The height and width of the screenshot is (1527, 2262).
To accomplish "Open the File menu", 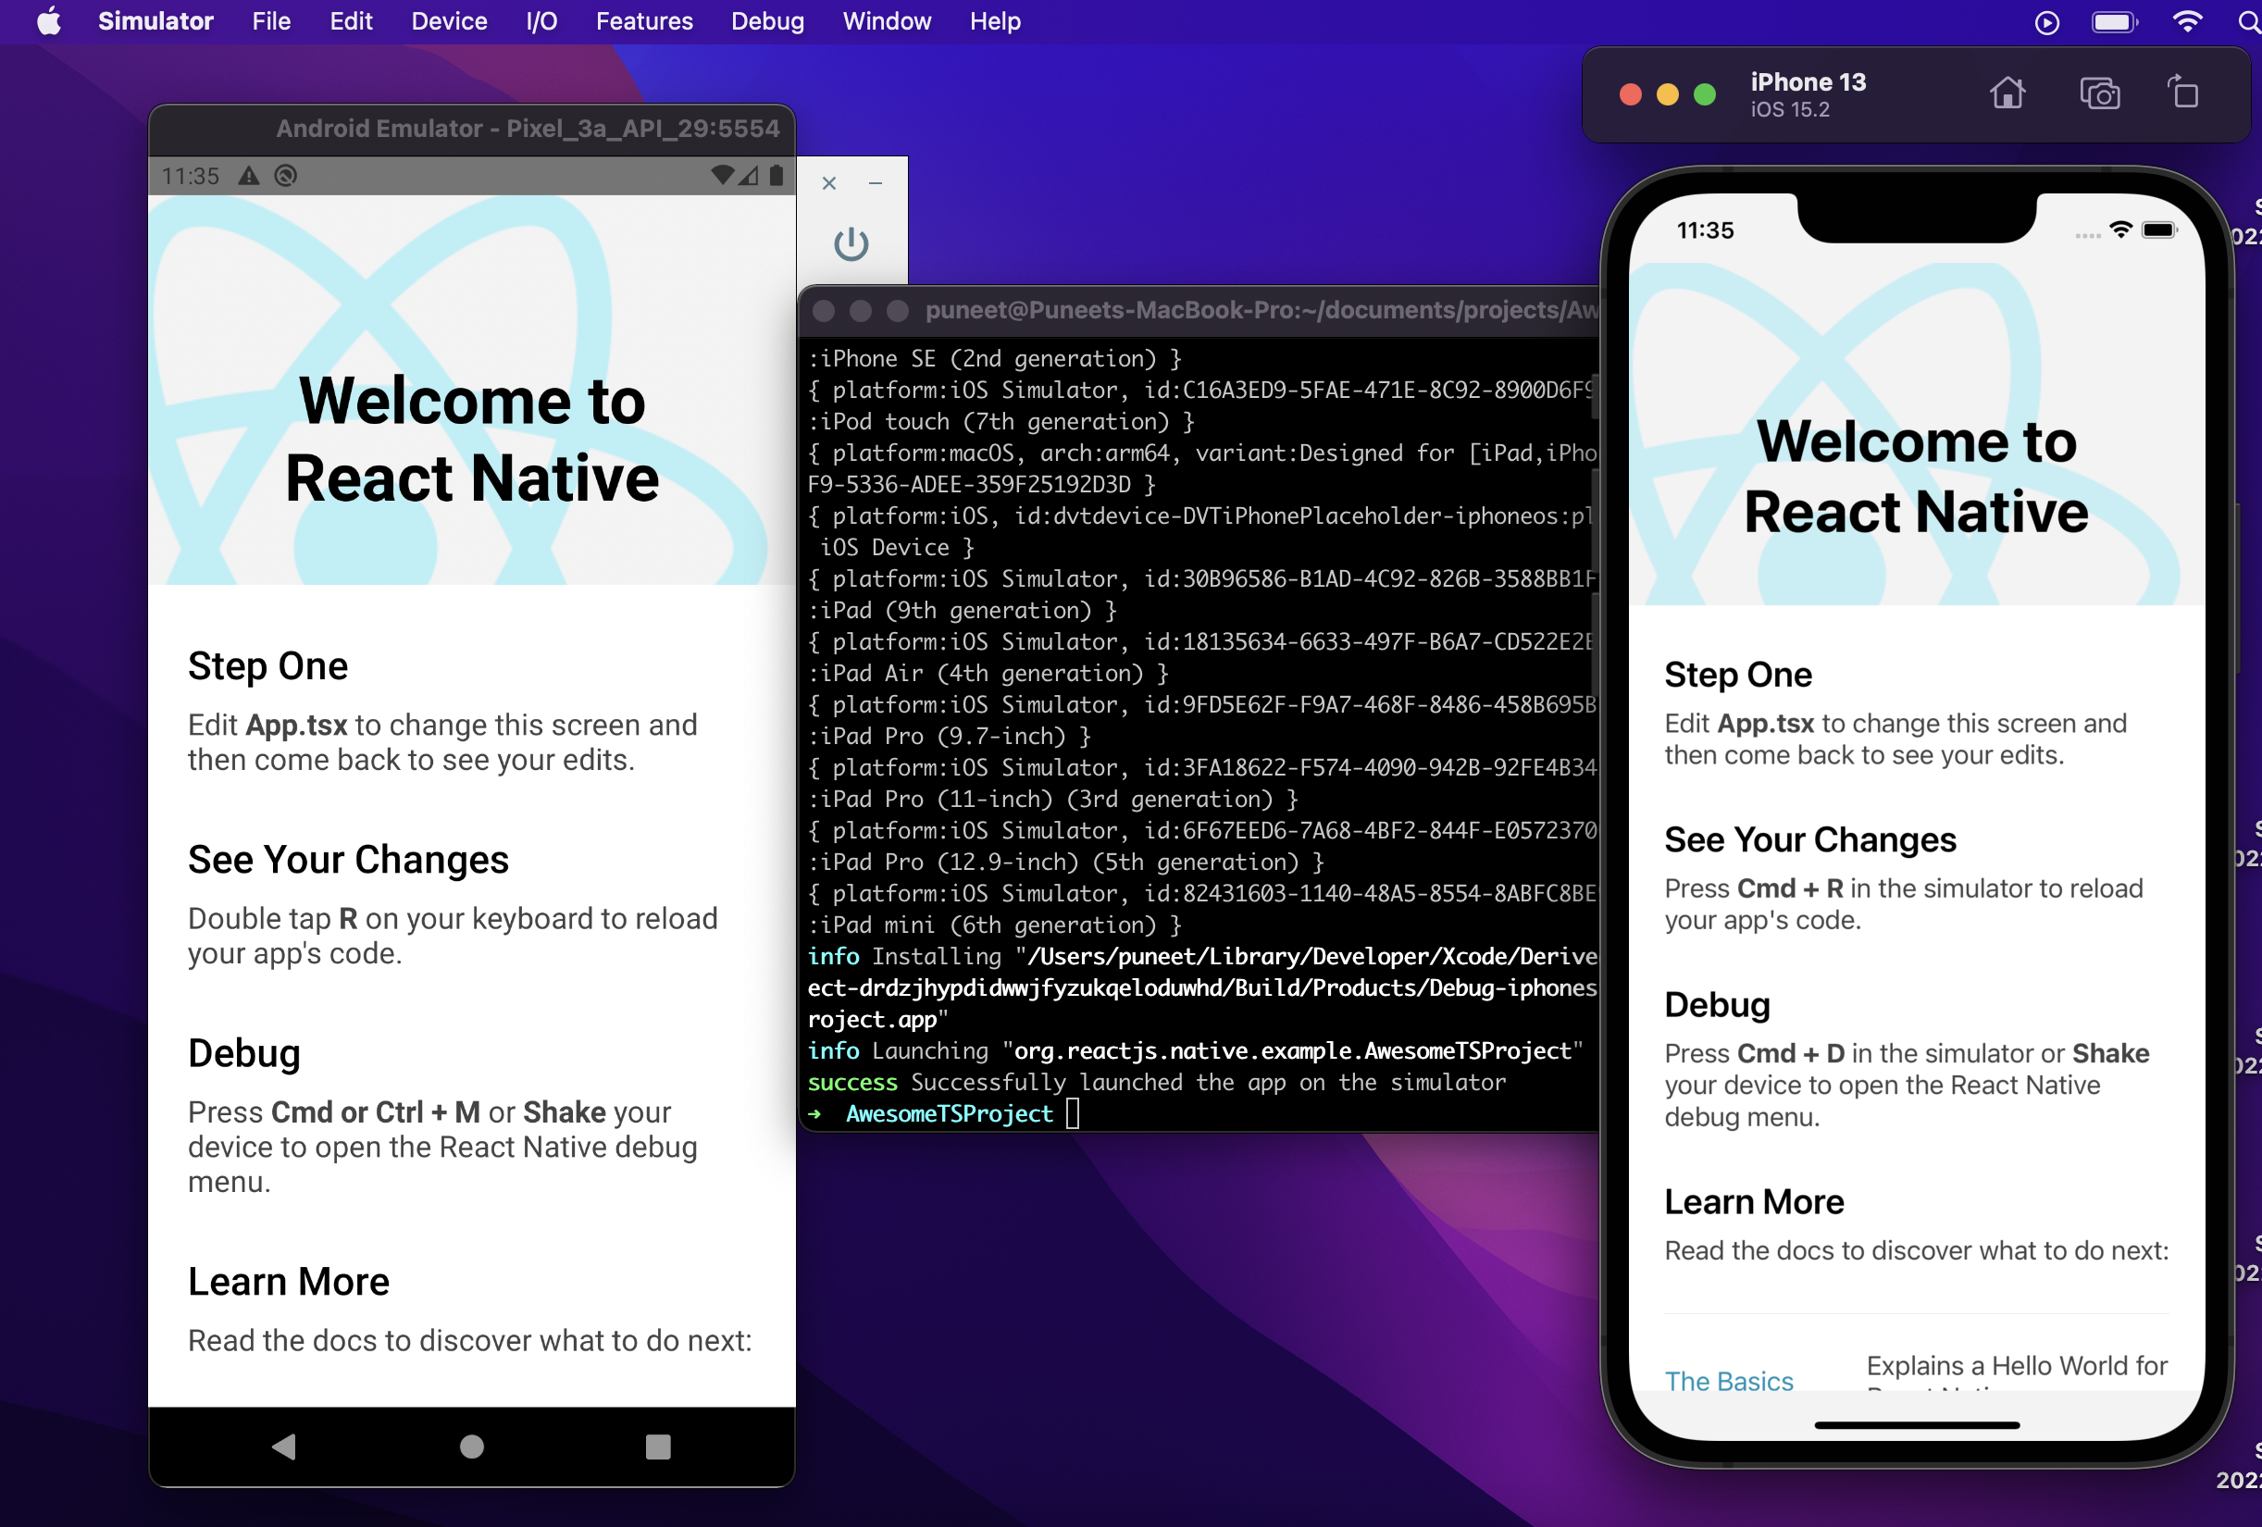I will [x=270, y=21].
